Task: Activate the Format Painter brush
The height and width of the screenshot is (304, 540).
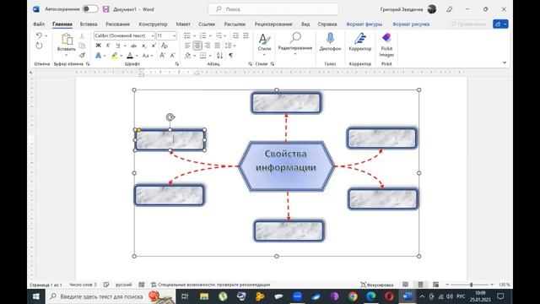Action: [x=82, y=55]
